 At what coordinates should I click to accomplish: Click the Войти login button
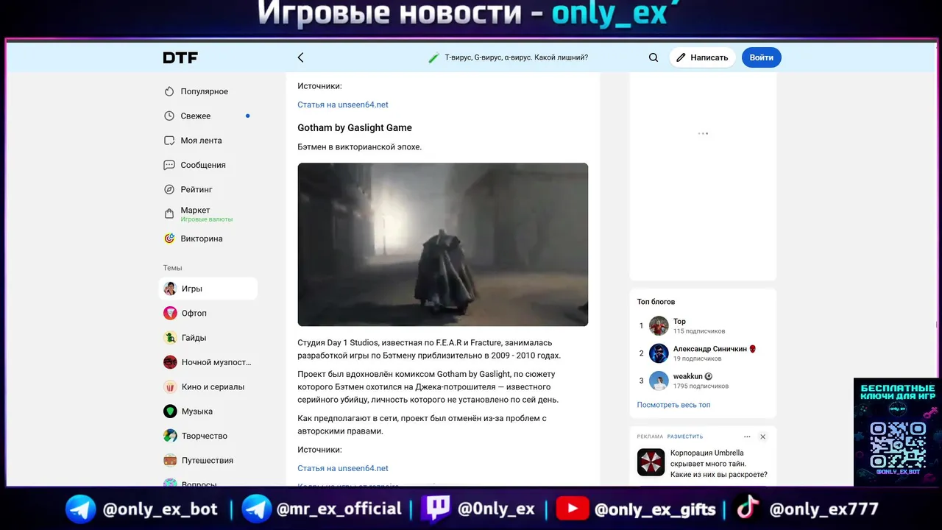(x=762, y=57)
